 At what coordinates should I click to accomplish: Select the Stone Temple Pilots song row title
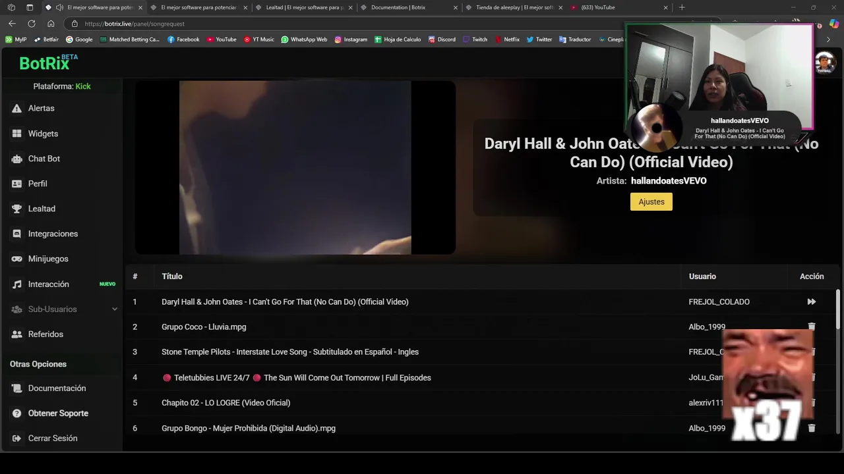[290, 352]
